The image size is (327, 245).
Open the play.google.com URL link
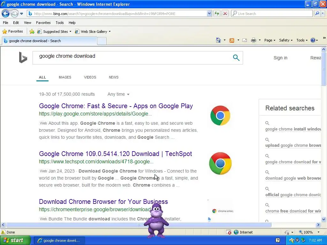coord(95,114)
